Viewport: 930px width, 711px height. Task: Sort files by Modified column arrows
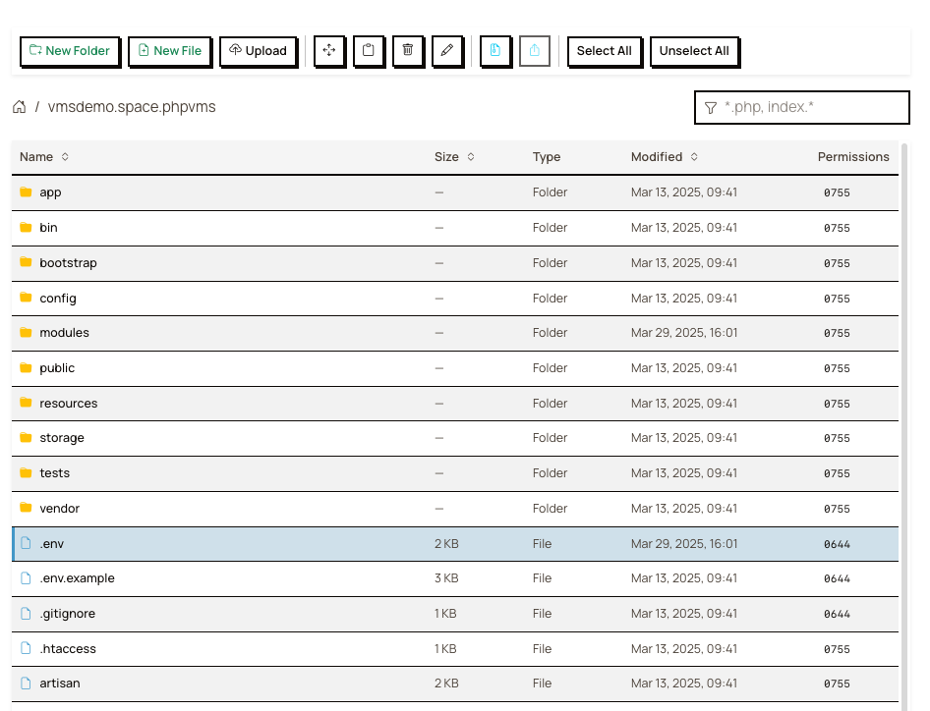coord(694,156)
